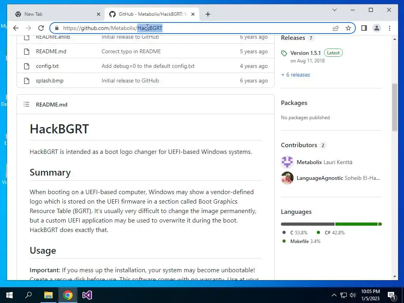This screenshot has height=303, width=404.
Task: Open the splash.bmp file
Action: point(49,80)
